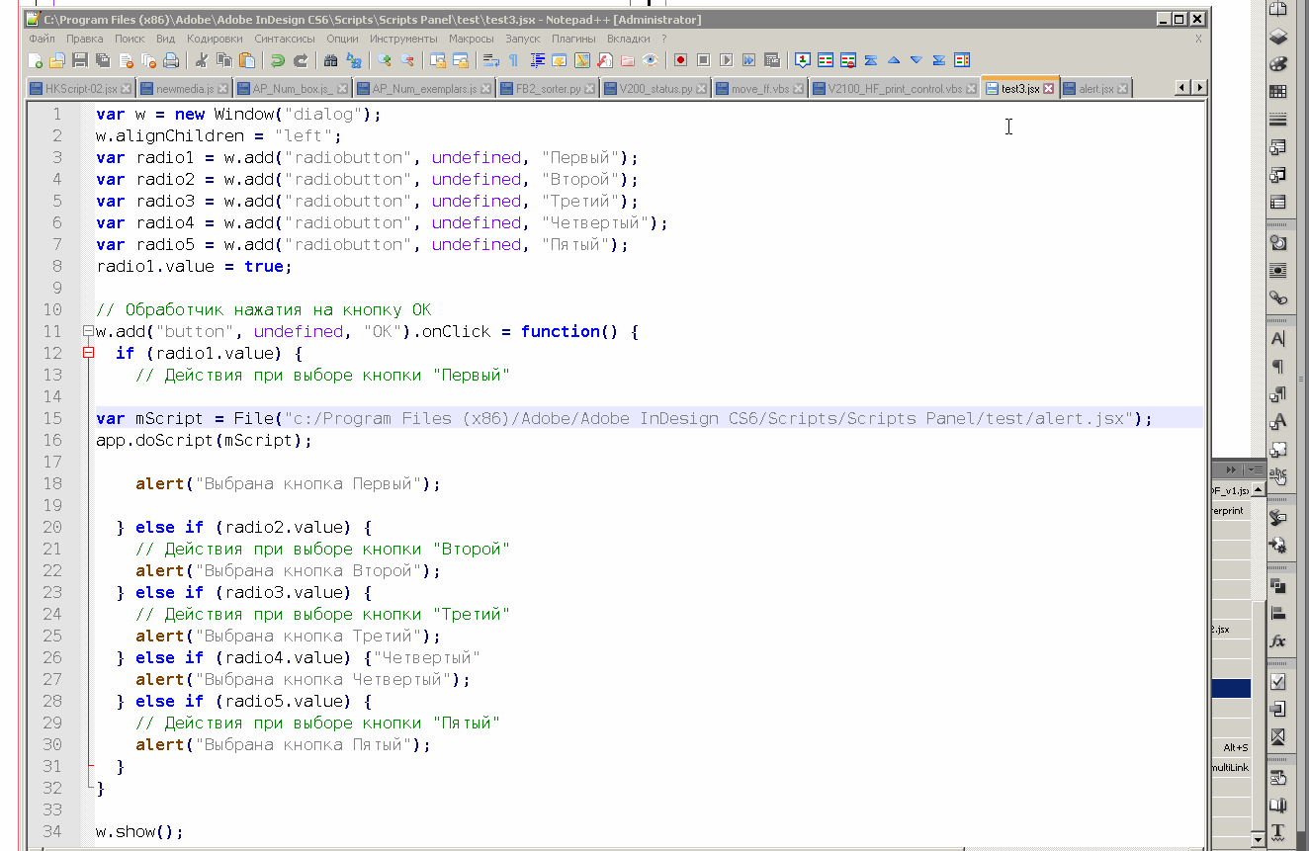Open the InDesign Pages panel icon at top
Image resolution: width=1309 pixels, height=851 pixels.
coord(1278,9)
